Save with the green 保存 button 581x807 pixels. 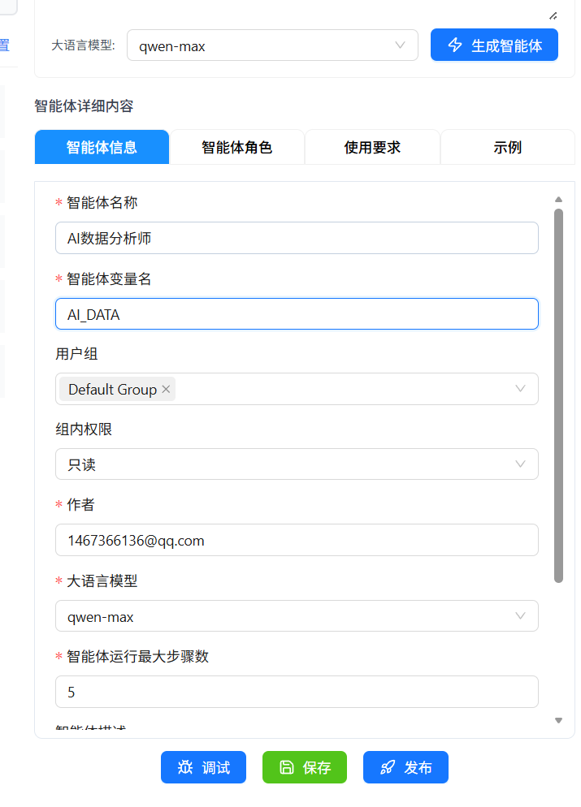click(x=305, y=767)
